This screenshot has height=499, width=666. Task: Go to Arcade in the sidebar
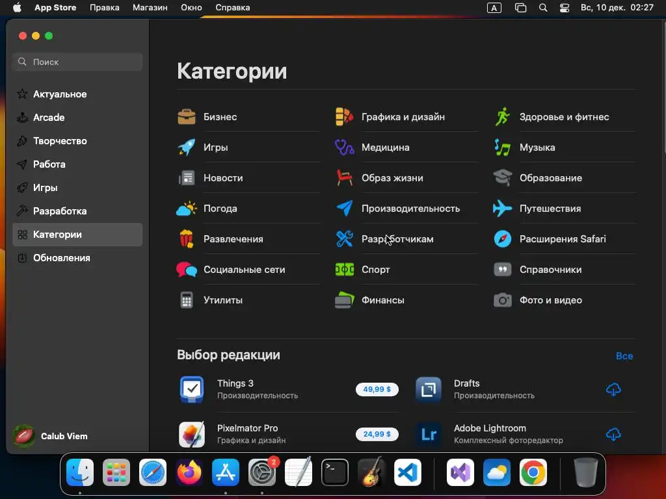(77, 118)
